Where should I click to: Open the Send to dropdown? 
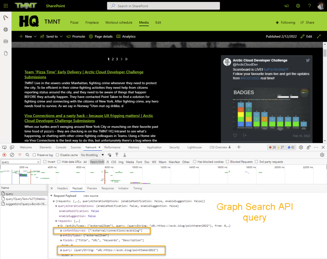coord(51,36)
